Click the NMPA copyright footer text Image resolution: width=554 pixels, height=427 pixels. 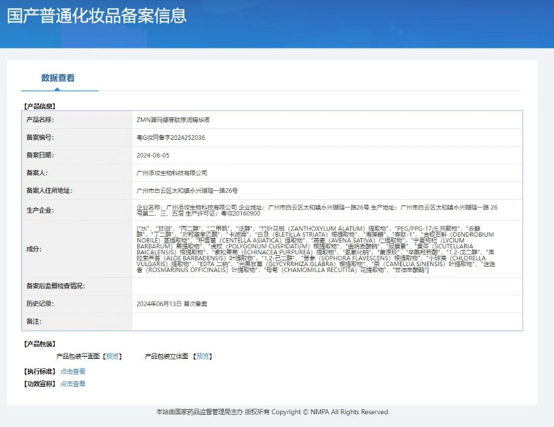coord(272,412)
